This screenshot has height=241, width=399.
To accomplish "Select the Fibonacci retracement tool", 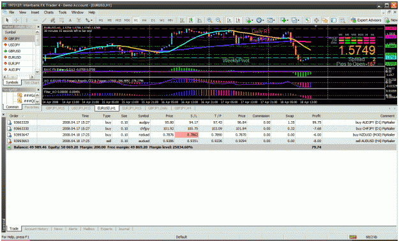I will pos(61,20).
